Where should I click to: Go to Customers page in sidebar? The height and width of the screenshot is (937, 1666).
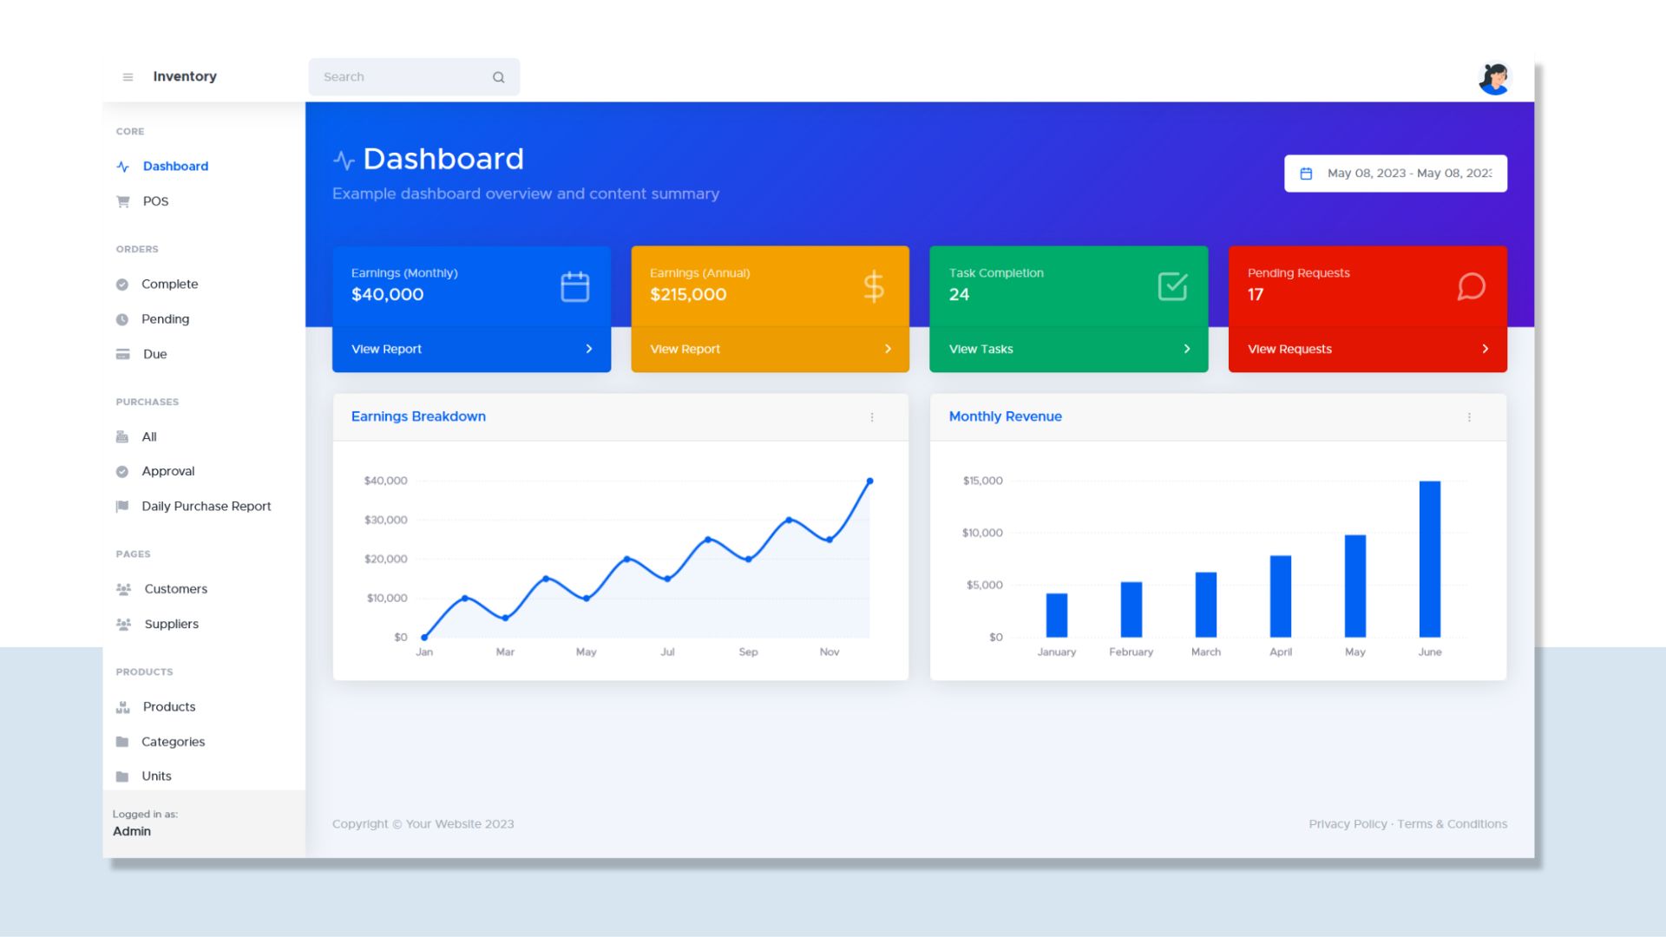point(175,589)
